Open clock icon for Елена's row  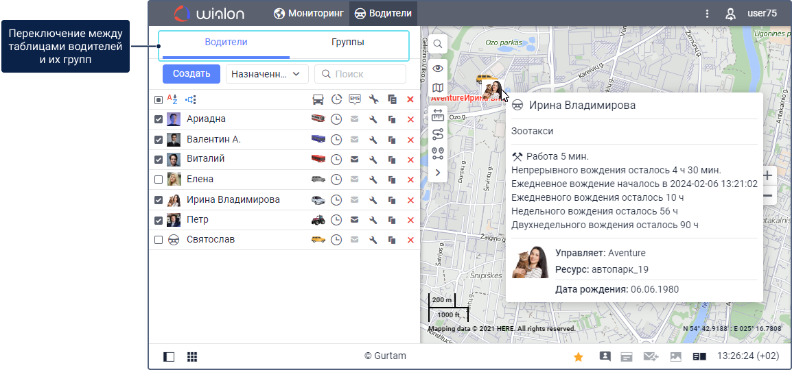point(336,180)
